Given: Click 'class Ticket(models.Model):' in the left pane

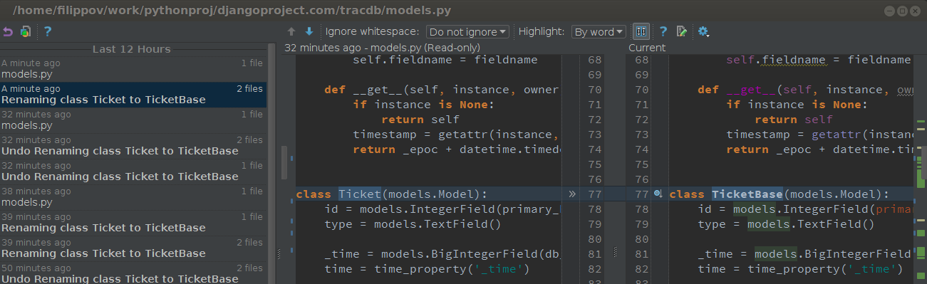Looking at the screenshot, I should tap(392, 194).
